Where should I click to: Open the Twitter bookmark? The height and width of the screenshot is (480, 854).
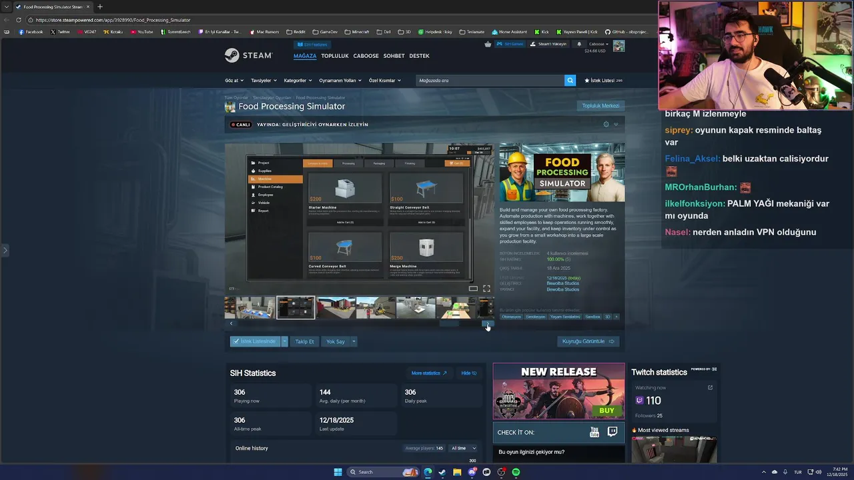[x=60, y=32]
